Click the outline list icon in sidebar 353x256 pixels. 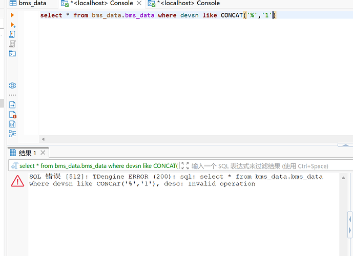(x=12, y=134)
